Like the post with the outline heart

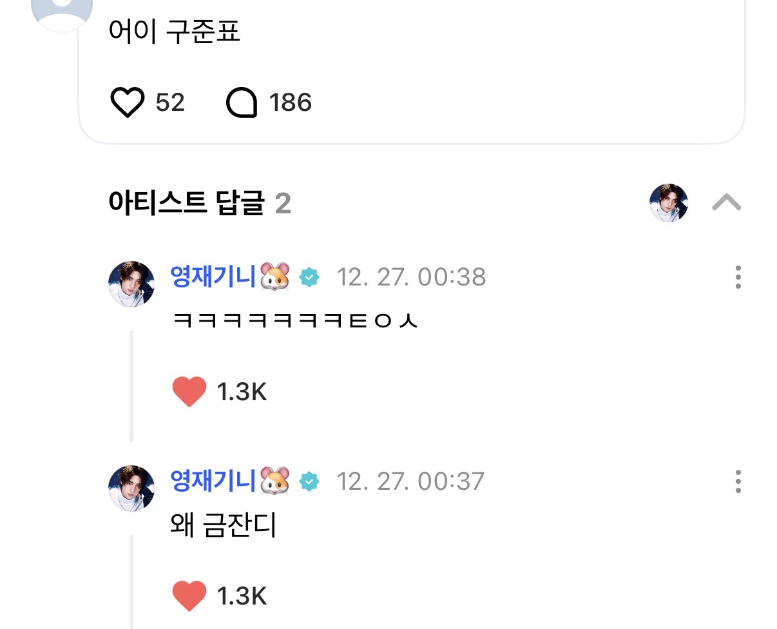128,103
